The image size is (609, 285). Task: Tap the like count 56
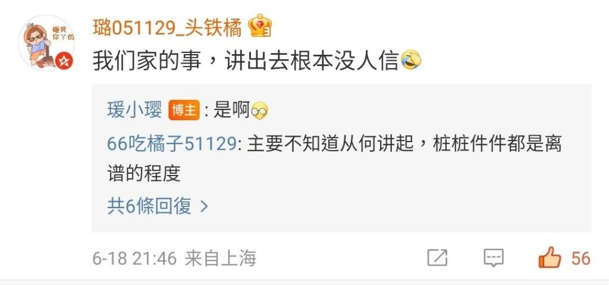580,259
